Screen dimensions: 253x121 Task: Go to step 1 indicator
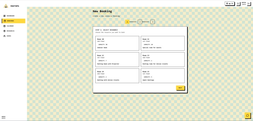pos(127,22)
